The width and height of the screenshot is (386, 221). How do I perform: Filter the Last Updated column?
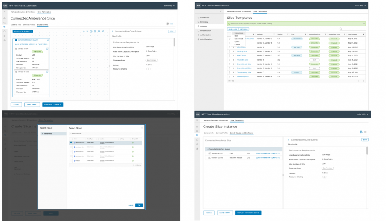coord(363,34)
